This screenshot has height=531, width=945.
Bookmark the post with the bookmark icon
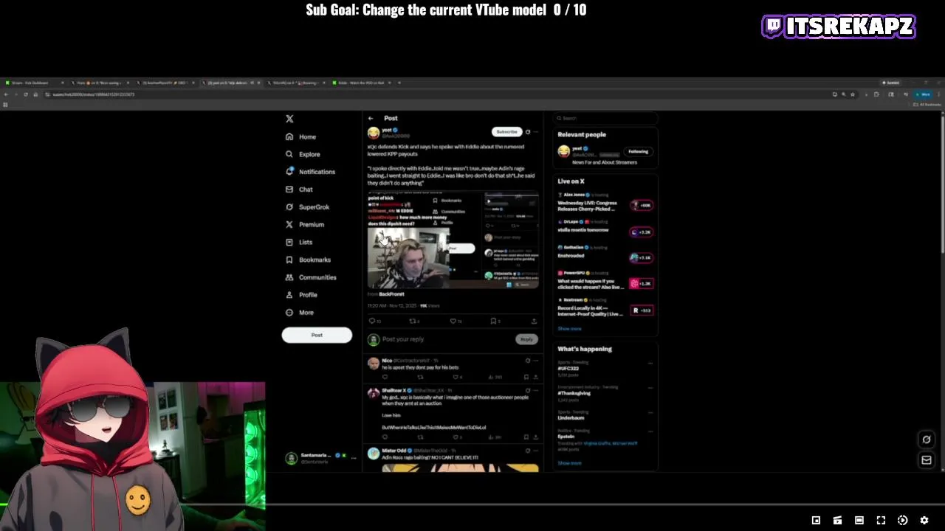493,322
